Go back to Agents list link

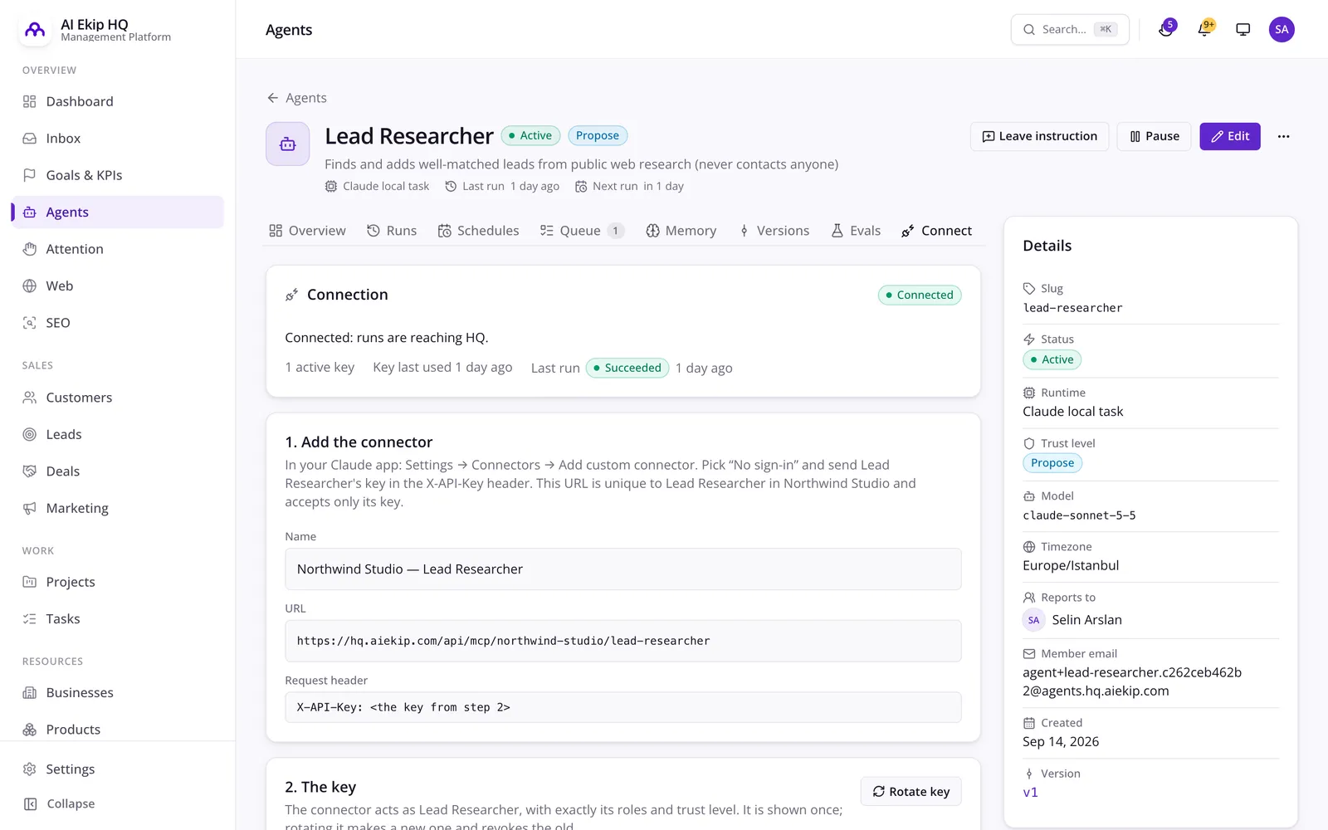(x=296, y=98)
